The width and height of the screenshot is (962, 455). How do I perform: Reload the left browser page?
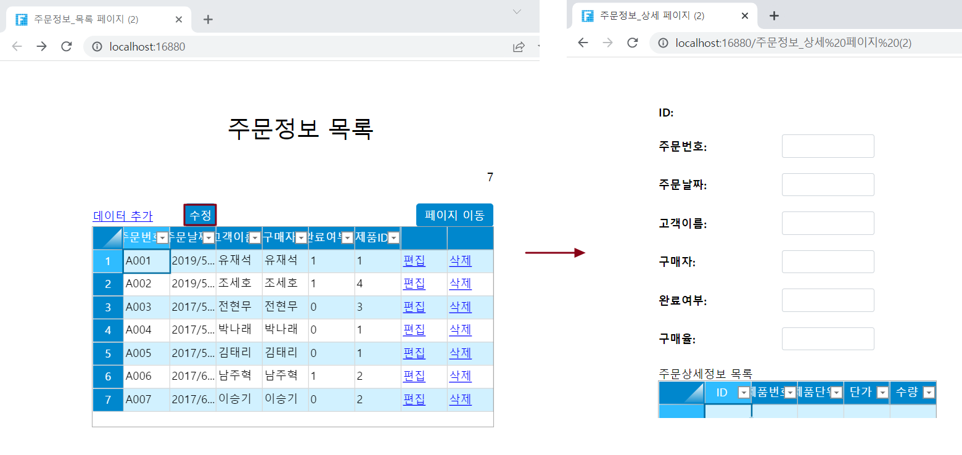67,47
